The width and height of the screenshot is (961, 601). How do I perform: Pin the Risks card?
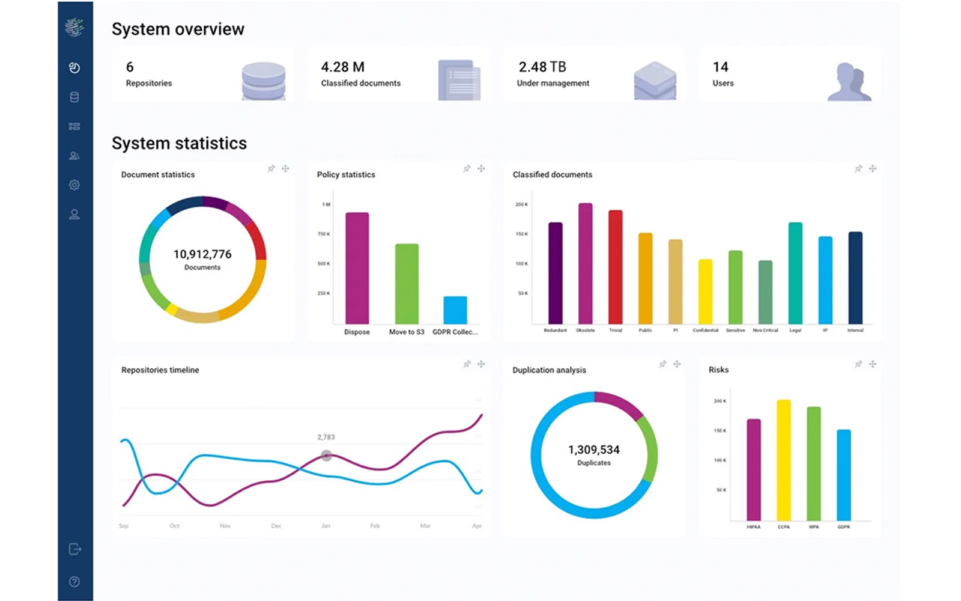(x=859, y=364)
